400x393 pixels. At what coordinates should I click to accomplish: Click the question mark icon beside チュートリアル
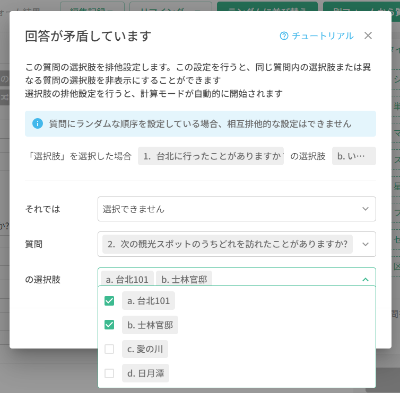pyautogui.click(x=284, y=36)
